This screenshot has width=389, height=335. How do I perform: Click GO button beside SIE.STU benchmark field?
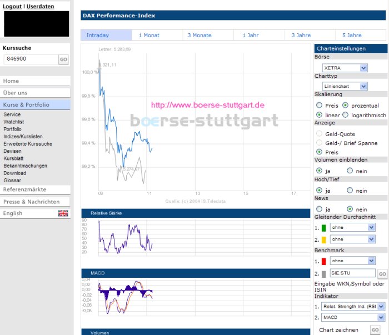382,274
